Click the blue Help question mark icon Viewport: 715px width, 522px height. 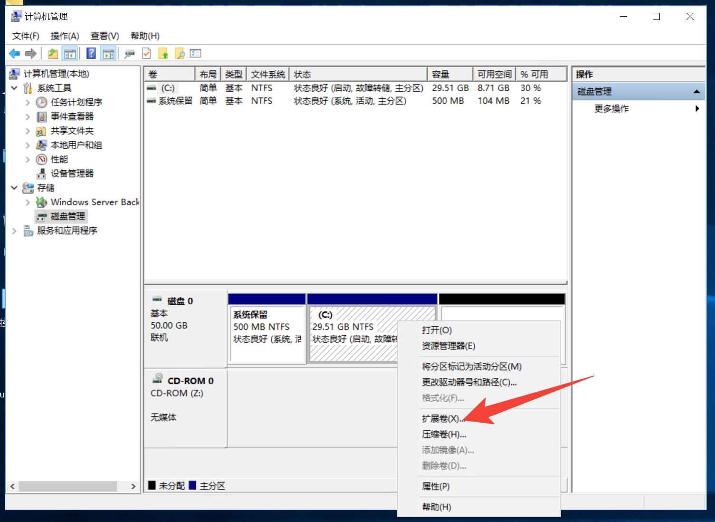click(x=91, y=54)
